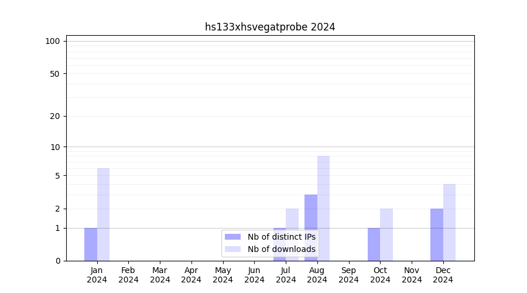Click the Feb 2024 x-axis label
The image size is (527, 293).
(128, 275)
